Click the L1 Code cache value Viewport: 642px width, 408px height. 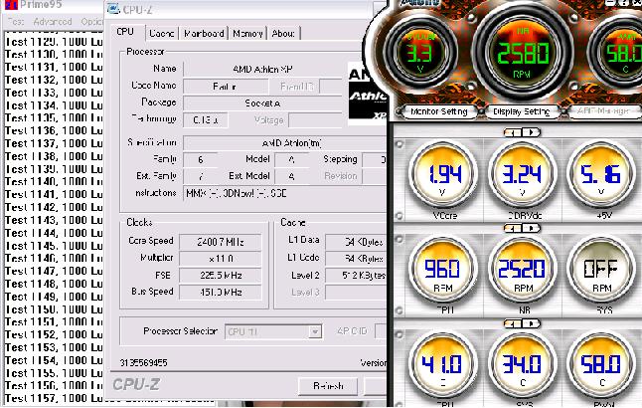point(356,259)
